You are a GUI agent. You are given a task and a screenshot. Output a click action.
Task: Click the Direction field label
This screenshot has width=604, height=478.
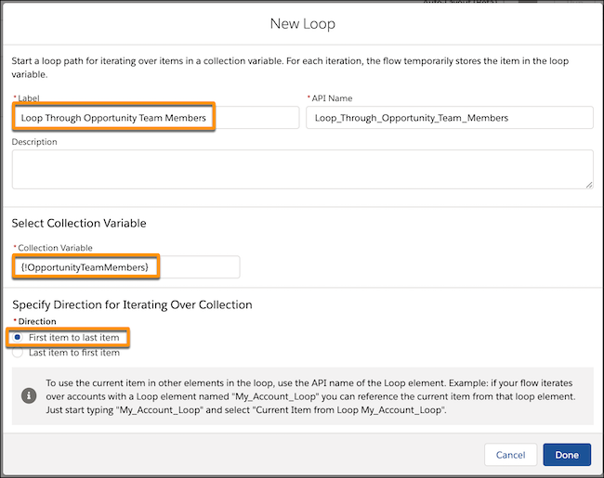[37, 321]
